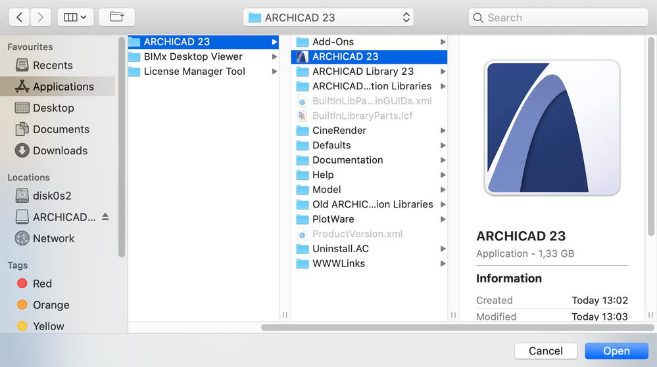
Task: Select the ARCHICAD 23 folder in first column
Action: tap(203, 42)
